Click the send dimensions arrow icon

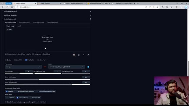pos(88,55)
